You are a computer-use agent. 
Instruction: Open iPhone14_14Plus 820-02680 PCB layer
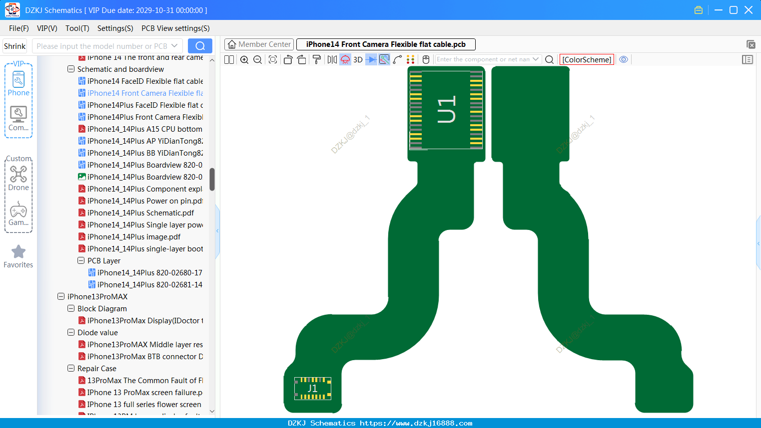pos(146,272)
